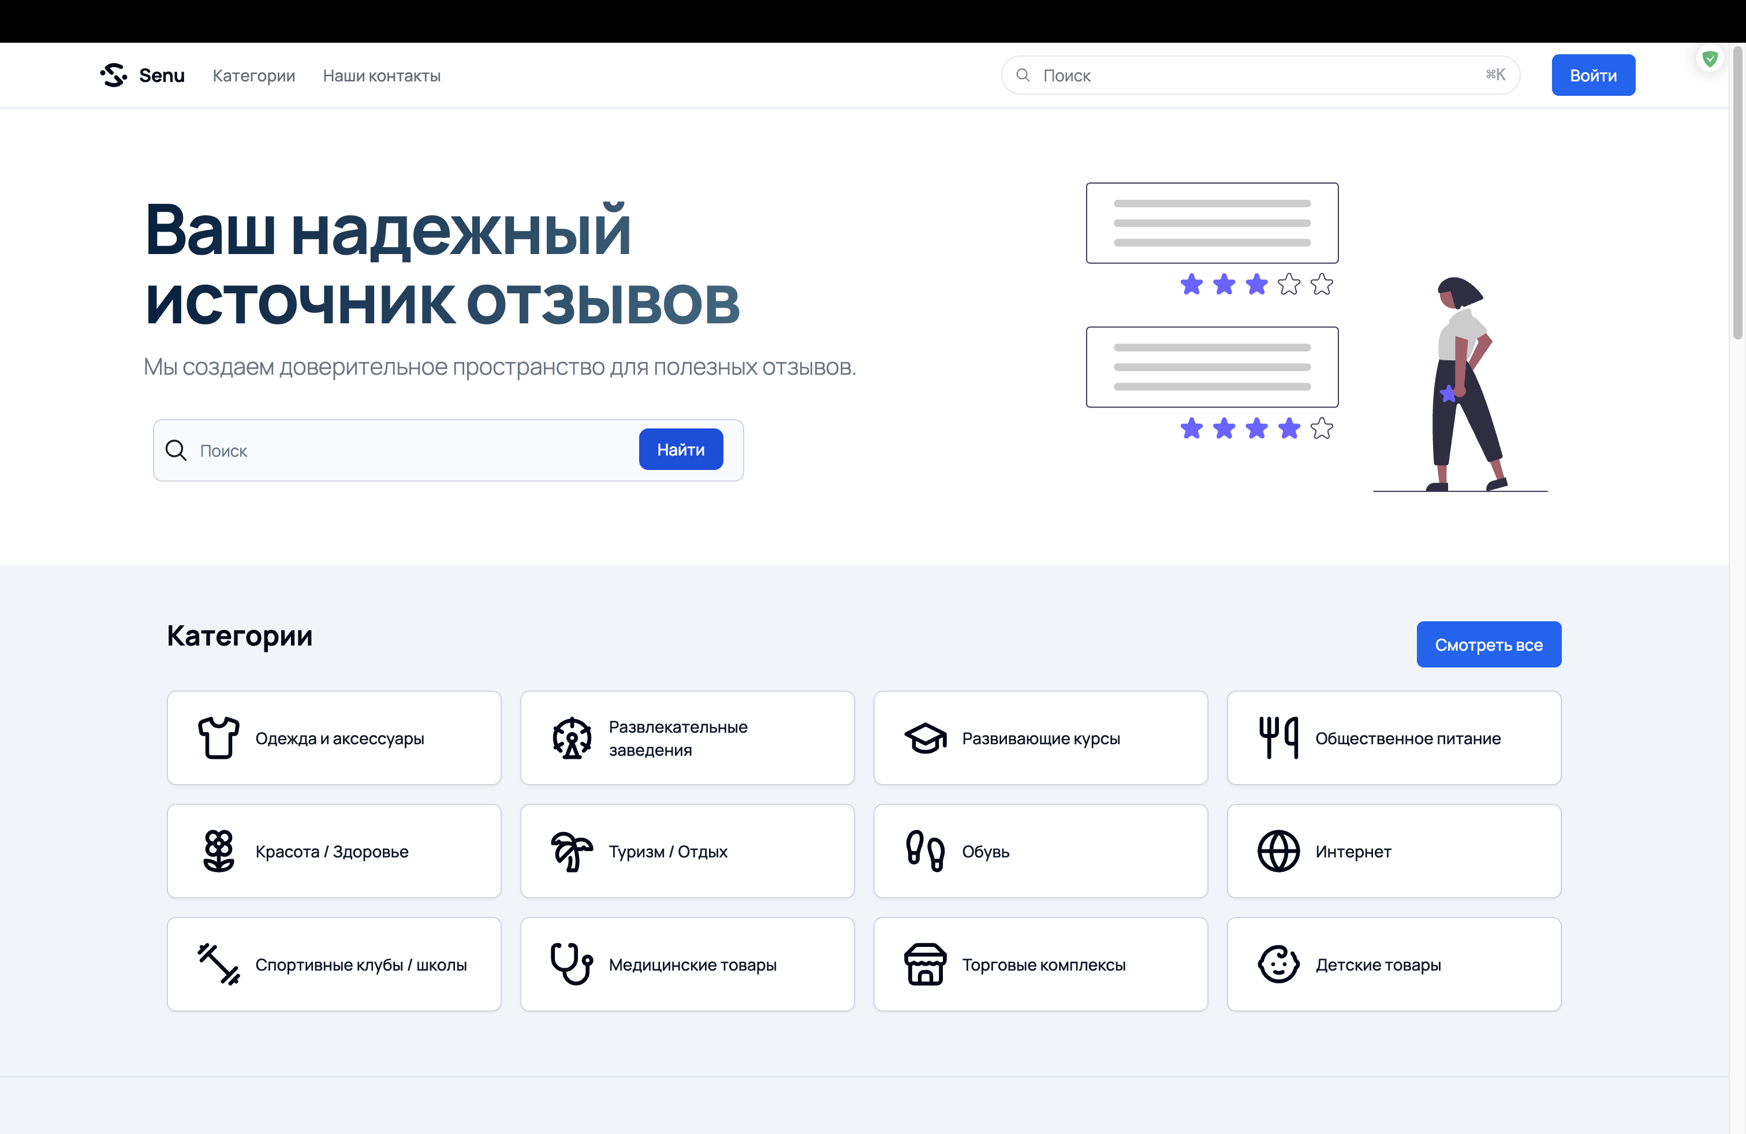Open Наши контакты in the header

pos(382,76)
